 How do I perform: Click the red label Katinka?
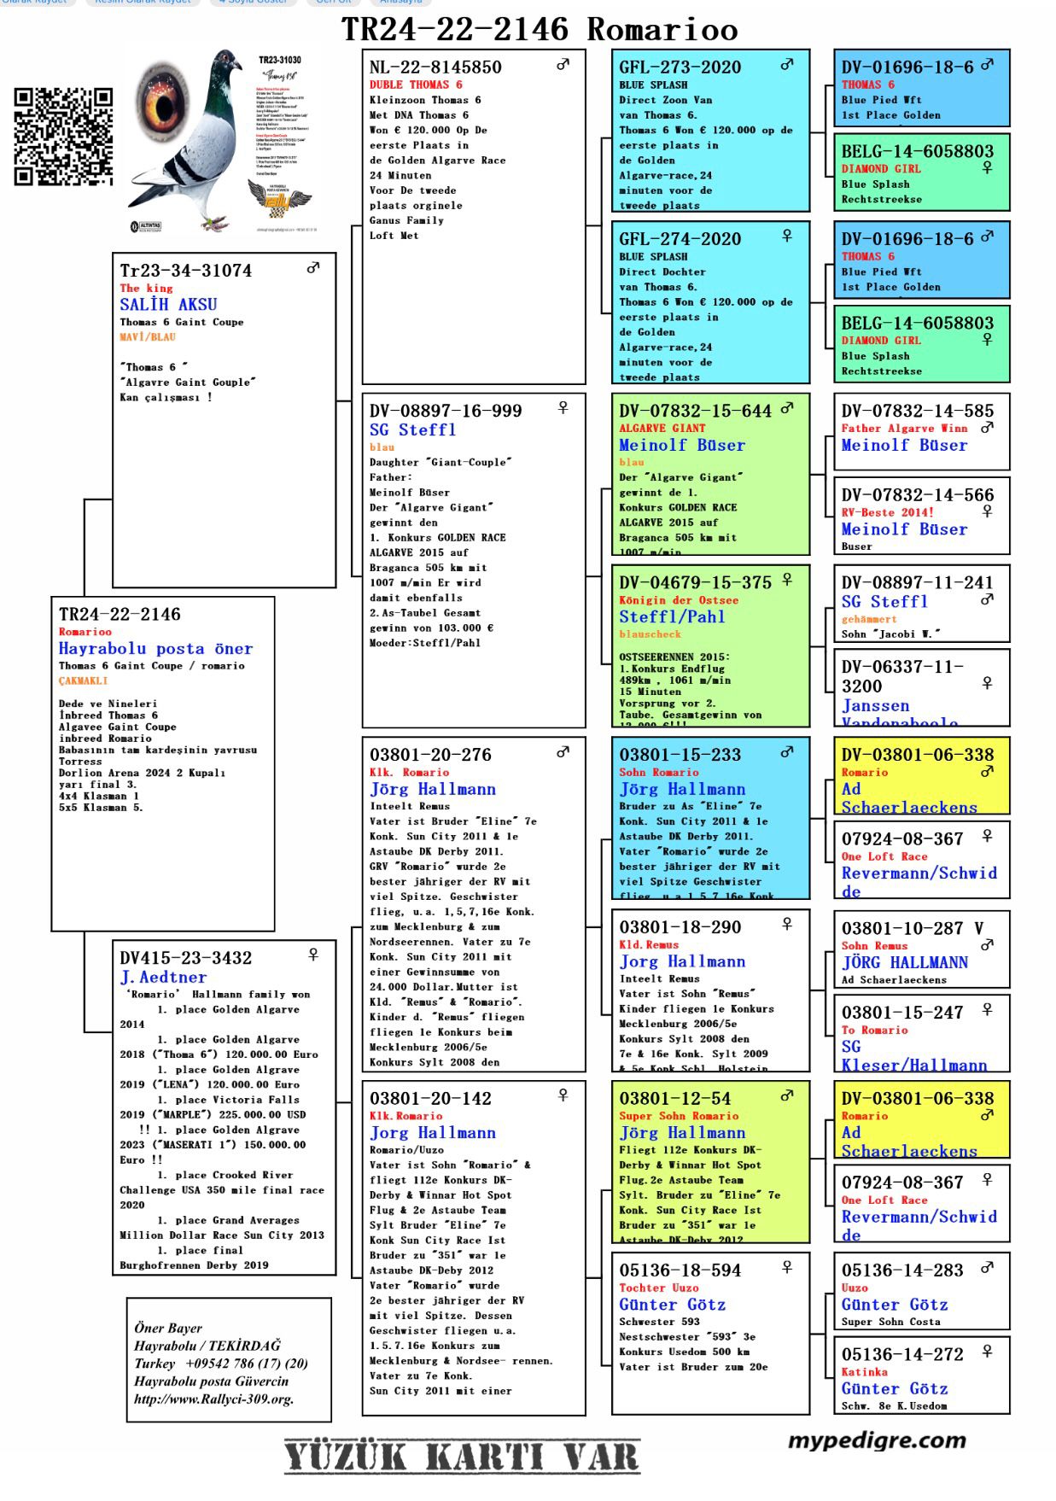coord(865,1373)
